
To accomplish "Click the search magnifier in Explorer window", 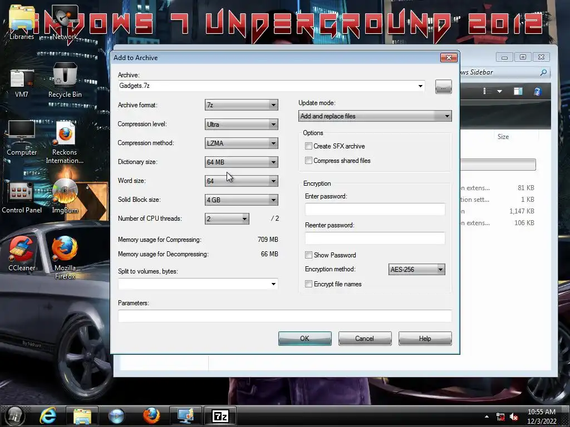I will (543, 72).
